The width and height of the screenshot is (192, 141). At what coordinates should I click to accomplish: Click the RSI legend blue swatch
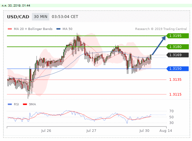tap(10, 104)
